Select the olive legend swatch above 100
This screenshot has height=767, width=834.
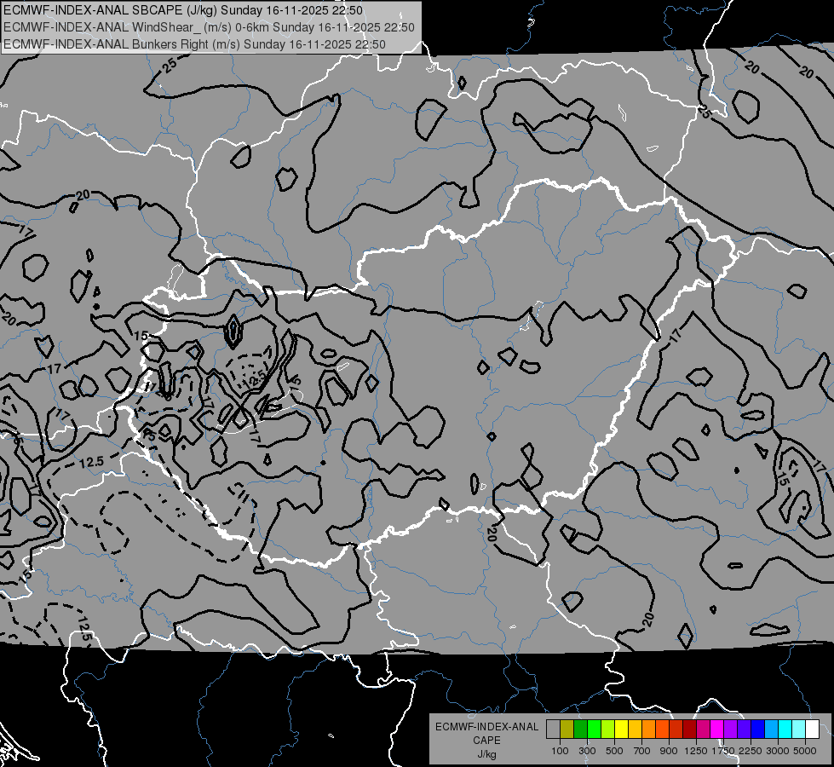pos(567,729)
